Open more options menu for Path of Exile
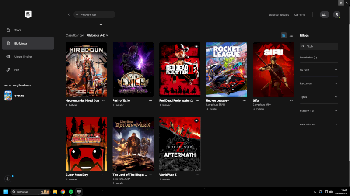The width and height of the screenshot is (350, 196). pyautogui.click(x=150, y=100)
